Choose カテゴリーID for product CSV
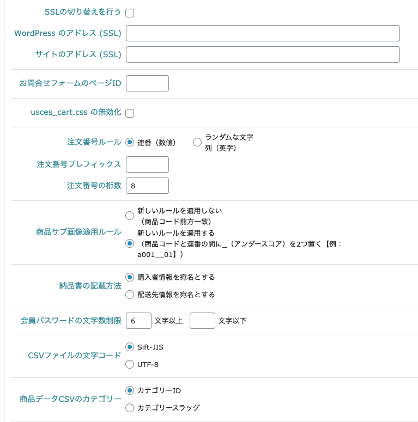This screenshot has width=418, height=422. click(x=130, y=390)
